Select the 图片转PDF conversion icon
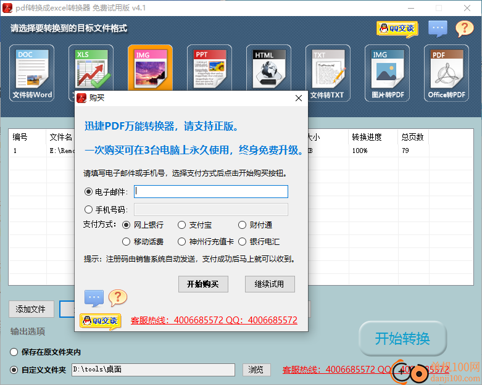The image size is (482, 385). [x=387, y=73]
